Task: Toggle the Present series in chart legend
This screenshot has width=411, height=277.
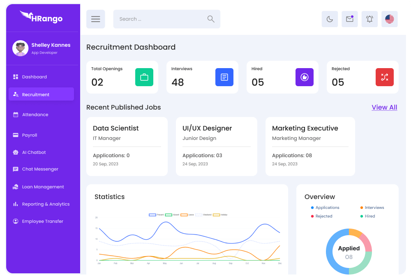Action: click(x=156, y=215)
